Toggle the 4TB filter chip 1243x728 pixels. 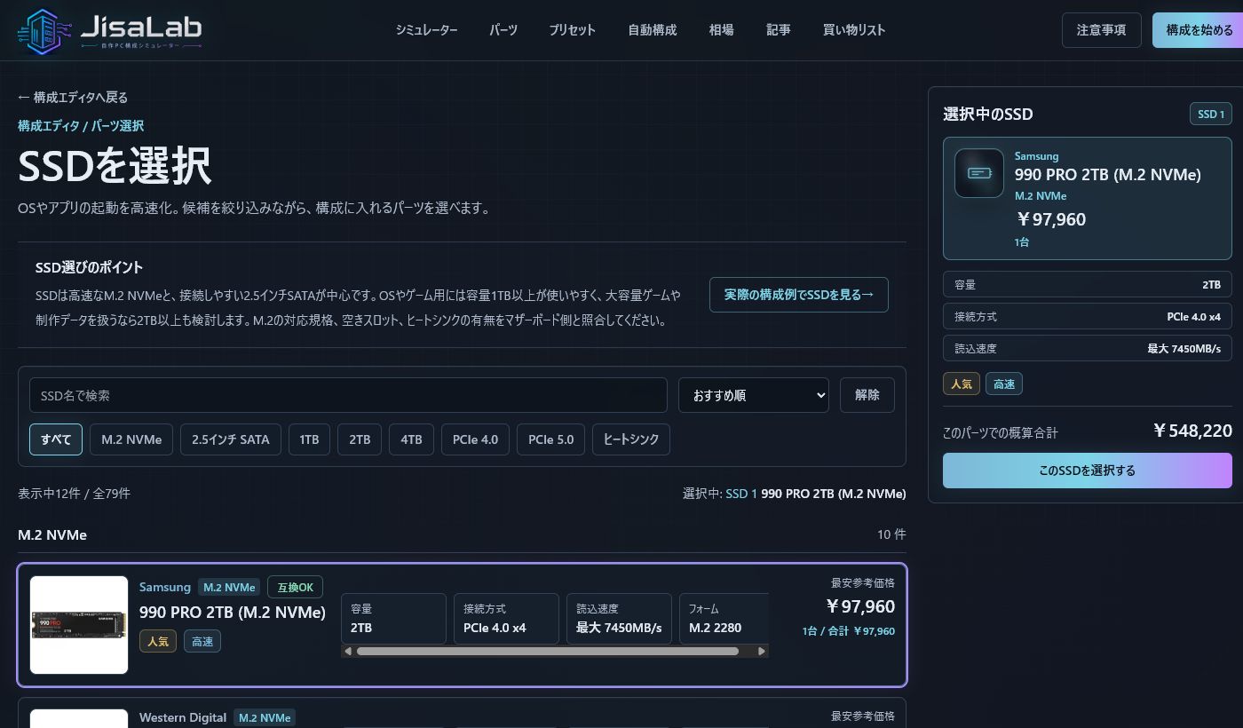412,439
